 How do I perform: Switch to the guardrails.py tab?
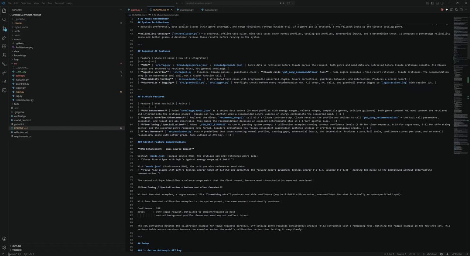pos(187,10)
